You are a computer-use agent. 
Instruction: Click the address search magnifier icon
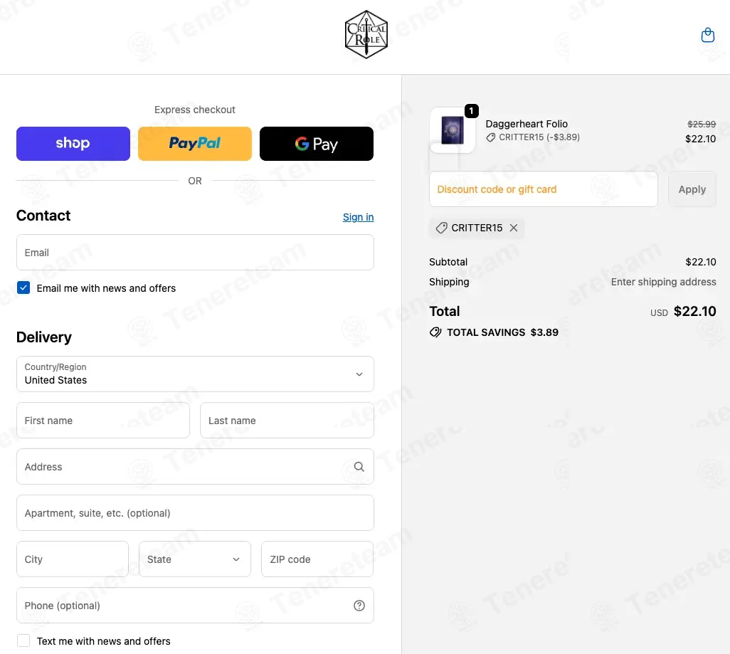click(359, 467)
